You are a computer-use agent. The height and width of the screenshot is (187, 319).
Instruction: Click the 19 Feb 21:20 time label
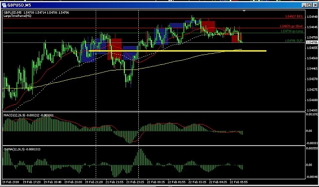94,182
